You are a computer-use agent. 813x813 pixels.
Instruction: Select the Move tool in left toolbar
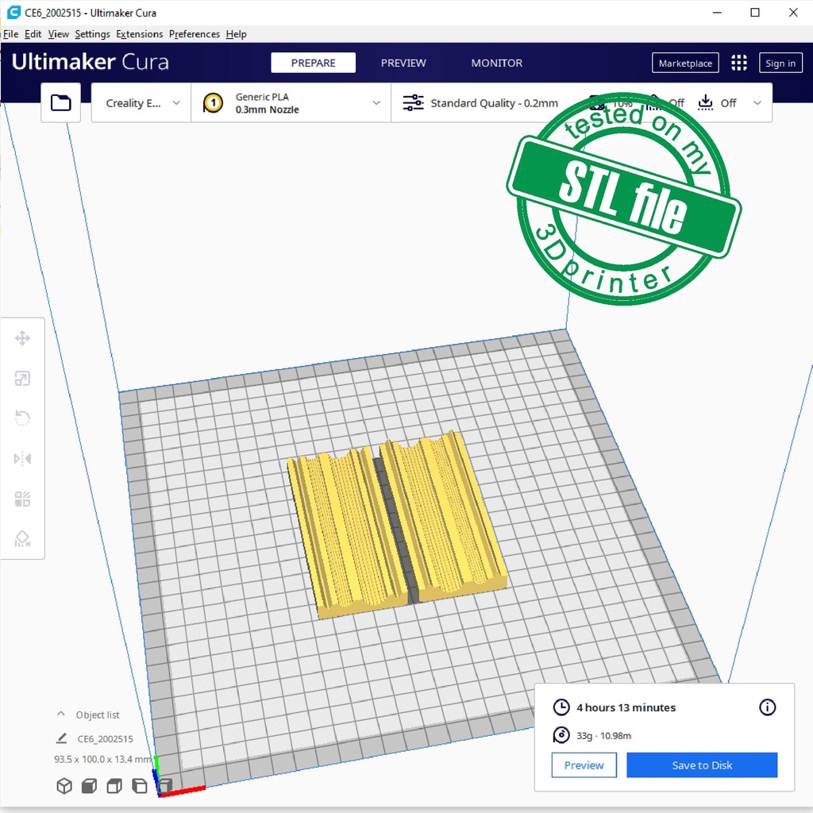(22, 339)
